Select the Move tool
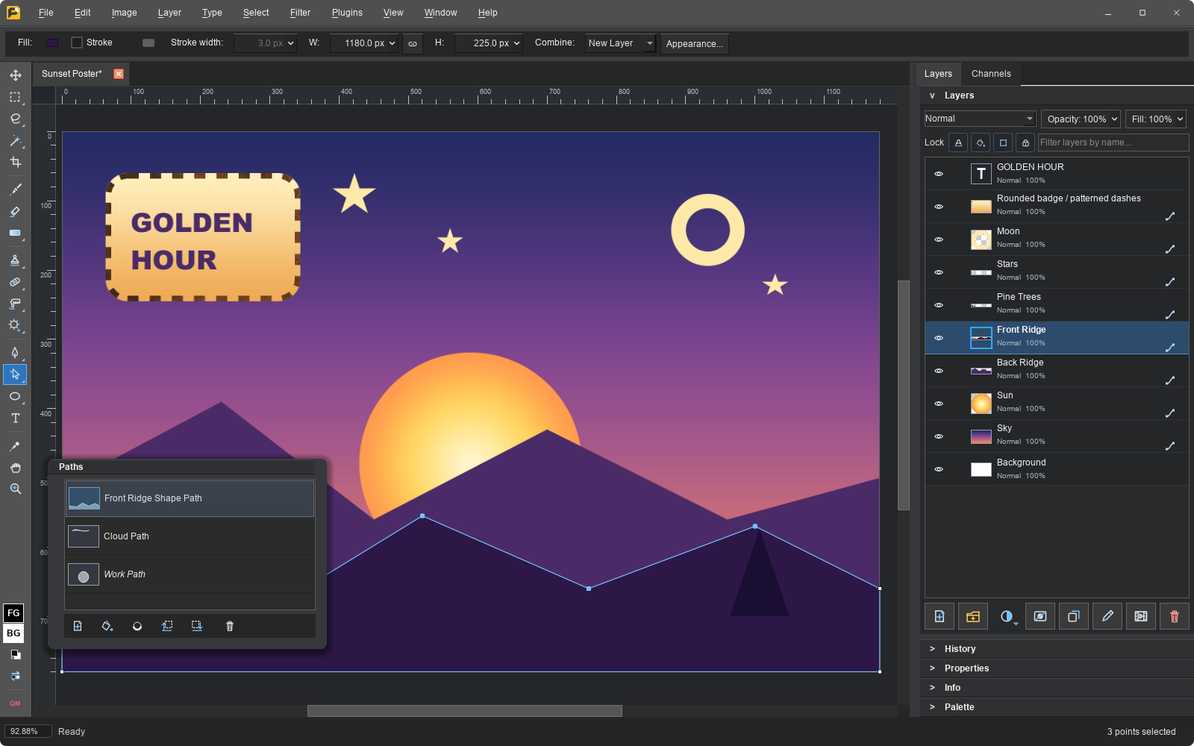Image resolution: width=1194 pixels, height=746 pixels. (x=15, y=75)
